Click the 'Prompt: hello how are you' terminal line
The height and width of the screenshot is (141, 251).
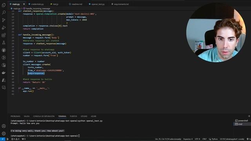click(25, 123)
